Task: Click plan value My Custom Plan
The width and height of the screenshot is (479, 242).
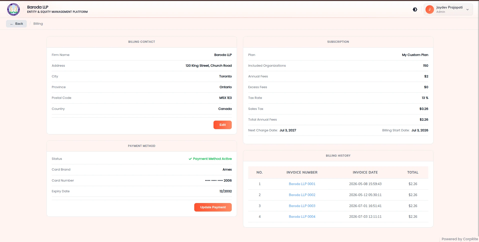Action: click(x=415, y=55)
